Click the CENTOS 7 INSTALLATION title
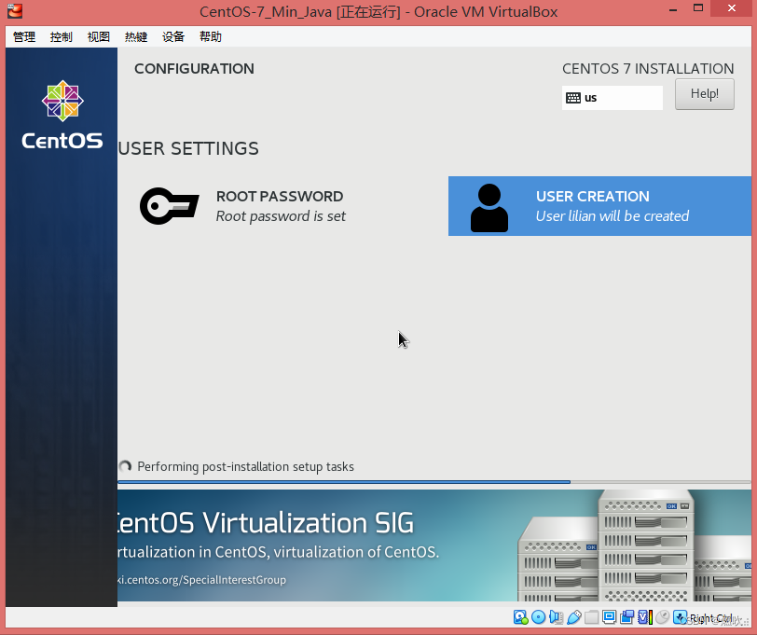Image resolution: width=757 pixels, height=635 pixels. [x=648, y=69]
